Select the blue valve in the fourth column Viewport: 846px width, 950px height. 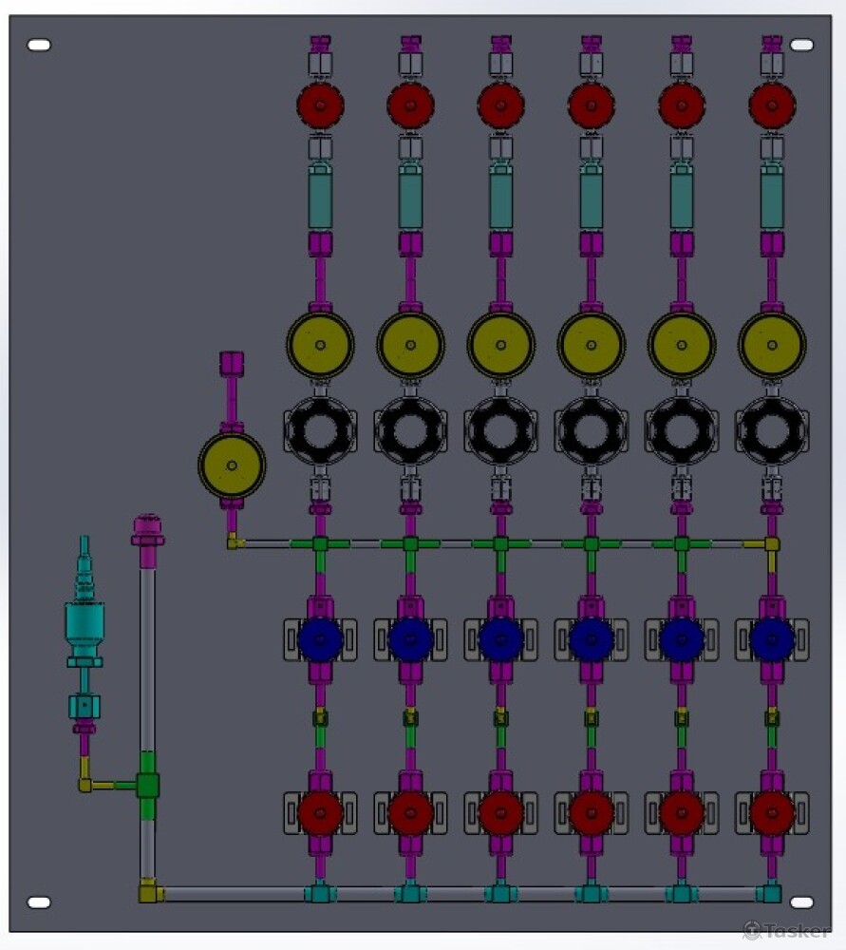(591, 639)
